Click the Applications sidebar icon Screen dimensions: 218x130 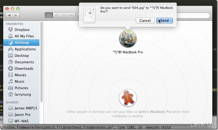tap(10, 49)
